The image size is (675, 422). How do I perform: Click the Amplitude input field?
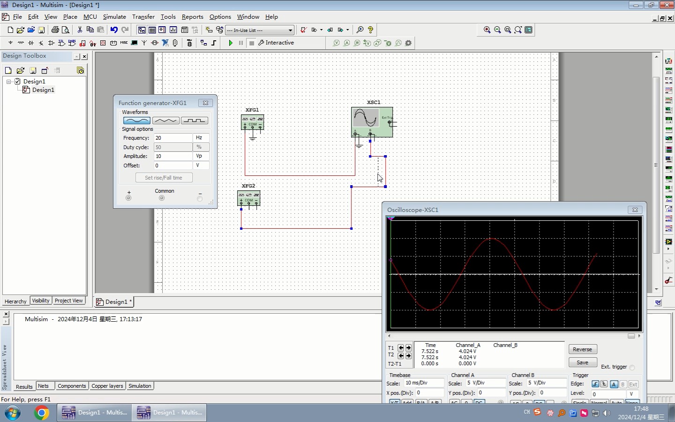coord(172,156)
